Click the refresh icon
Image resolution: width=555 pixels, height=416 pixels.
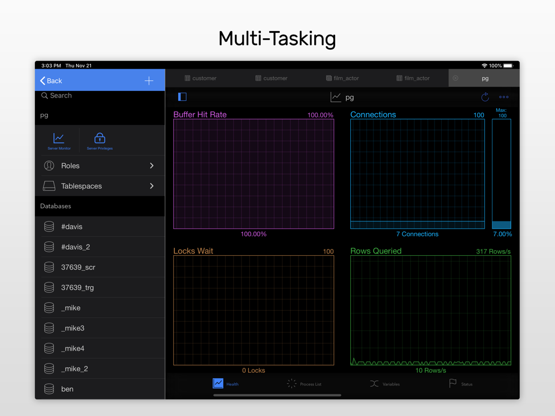(x=485, y=97)
